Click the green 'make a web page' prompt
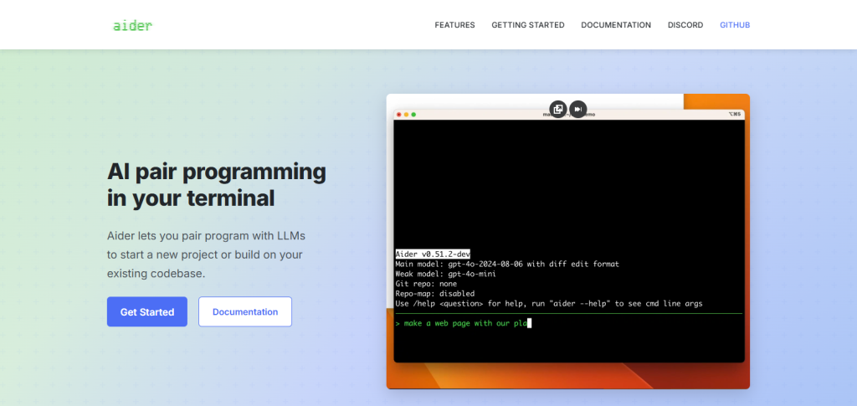Screen dimensions: 857x406 click(463, 323)
